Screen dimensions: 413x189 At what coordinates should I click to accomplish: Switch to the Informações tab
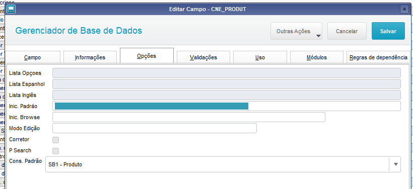[x=90, y=57]
